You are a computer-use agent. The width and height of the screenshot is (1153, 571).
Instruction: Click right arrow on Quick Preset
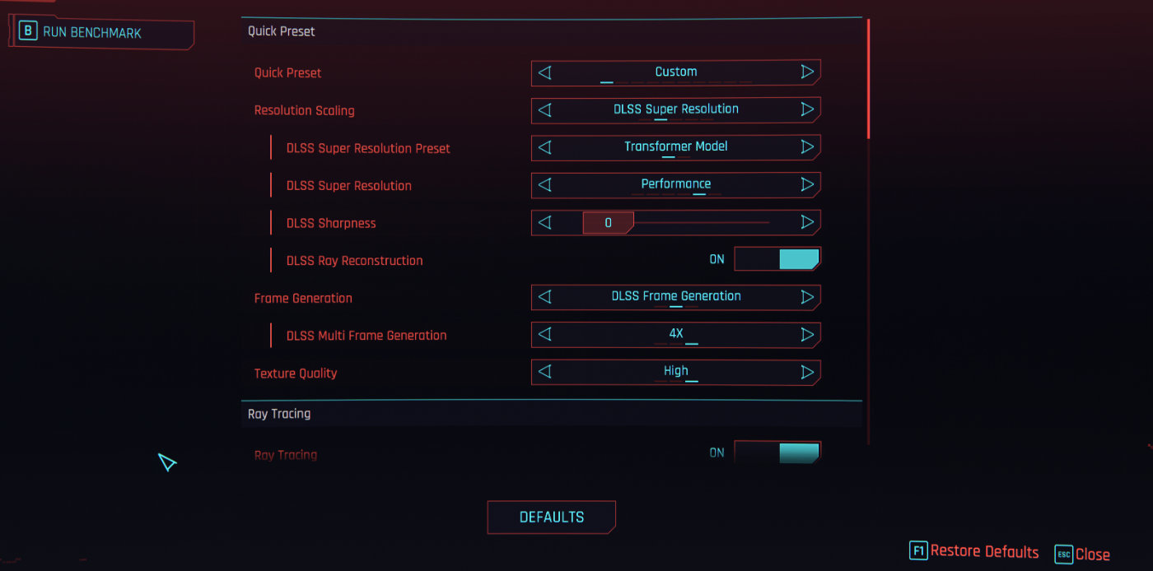[807, 72]
